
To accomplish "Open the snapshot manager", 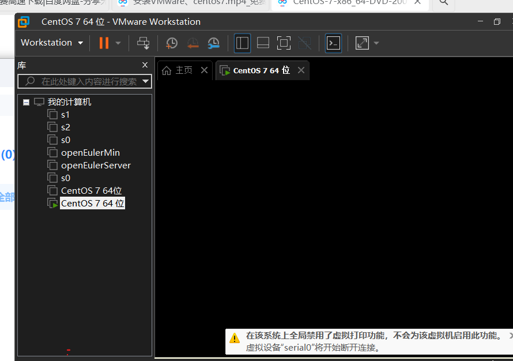I will tap(214, 43).
